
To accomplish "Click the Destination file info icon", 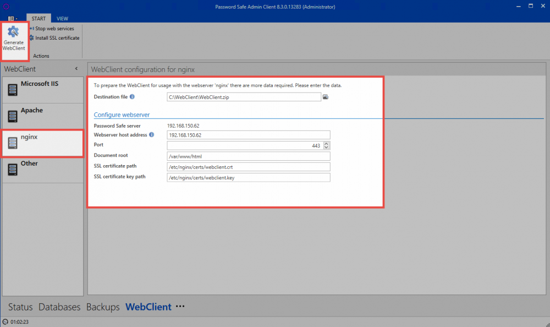I will (132, 96).
